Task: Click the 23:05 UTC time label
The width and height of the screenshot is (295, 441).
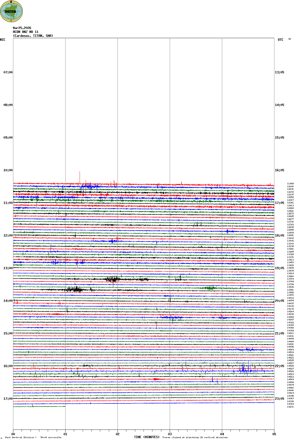Action: [279, 399]
